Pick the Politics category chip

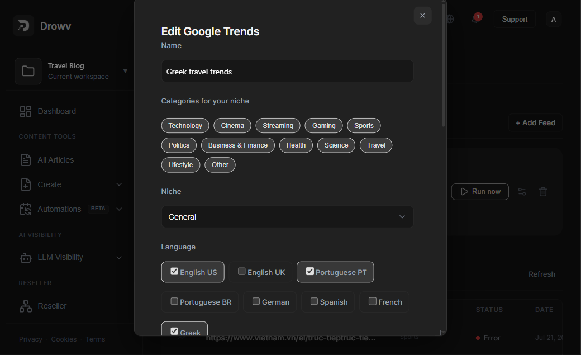click(179, 145)
